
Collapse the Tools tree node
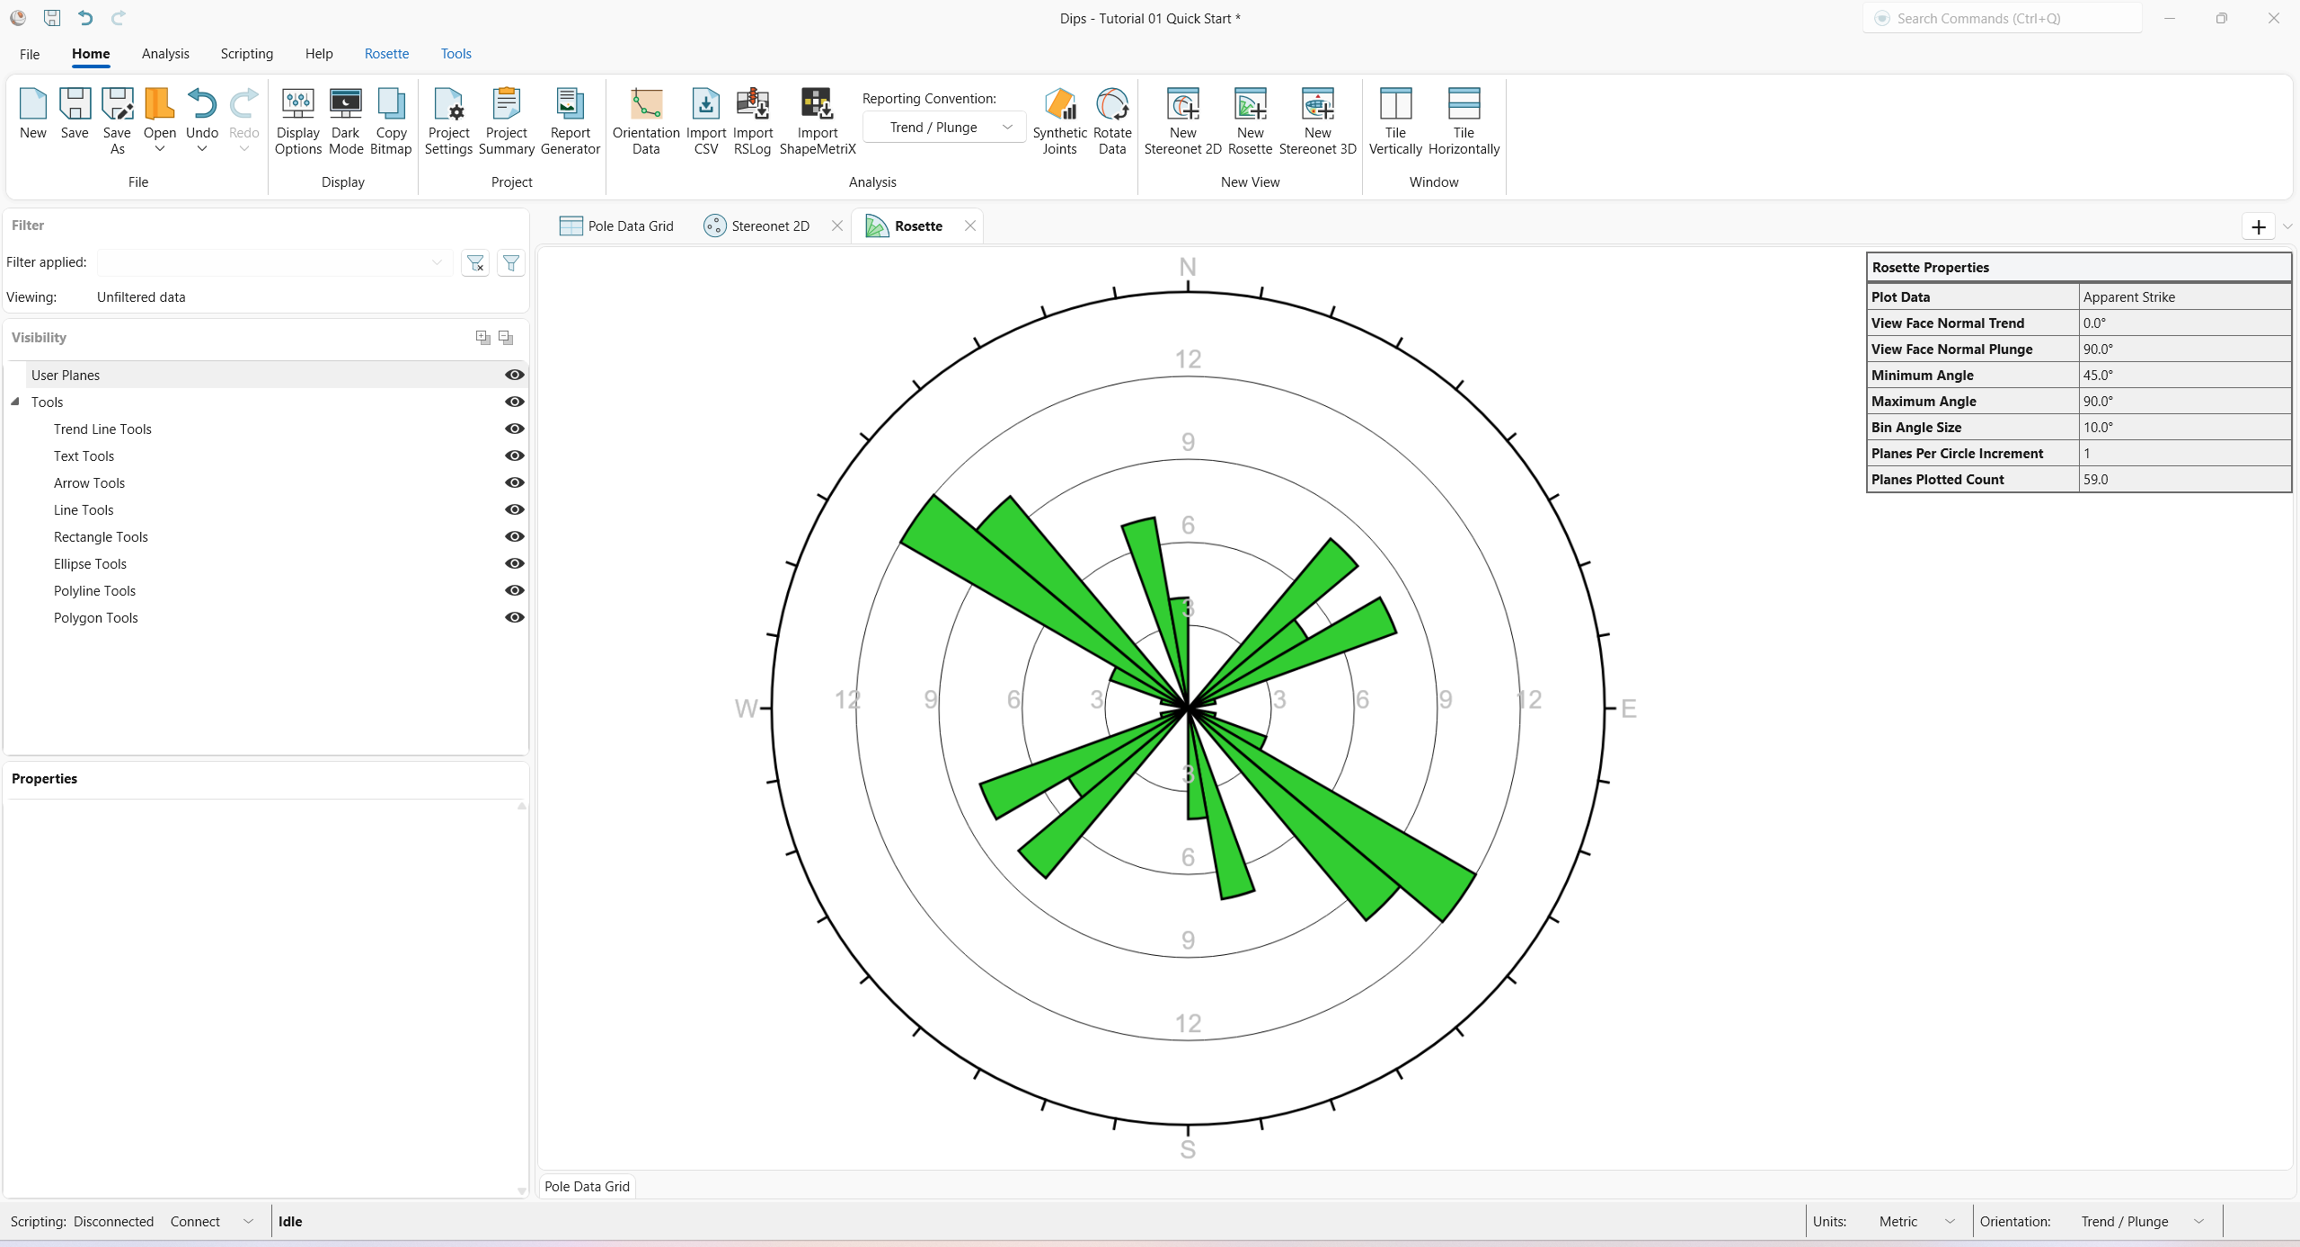pos(15,402)
